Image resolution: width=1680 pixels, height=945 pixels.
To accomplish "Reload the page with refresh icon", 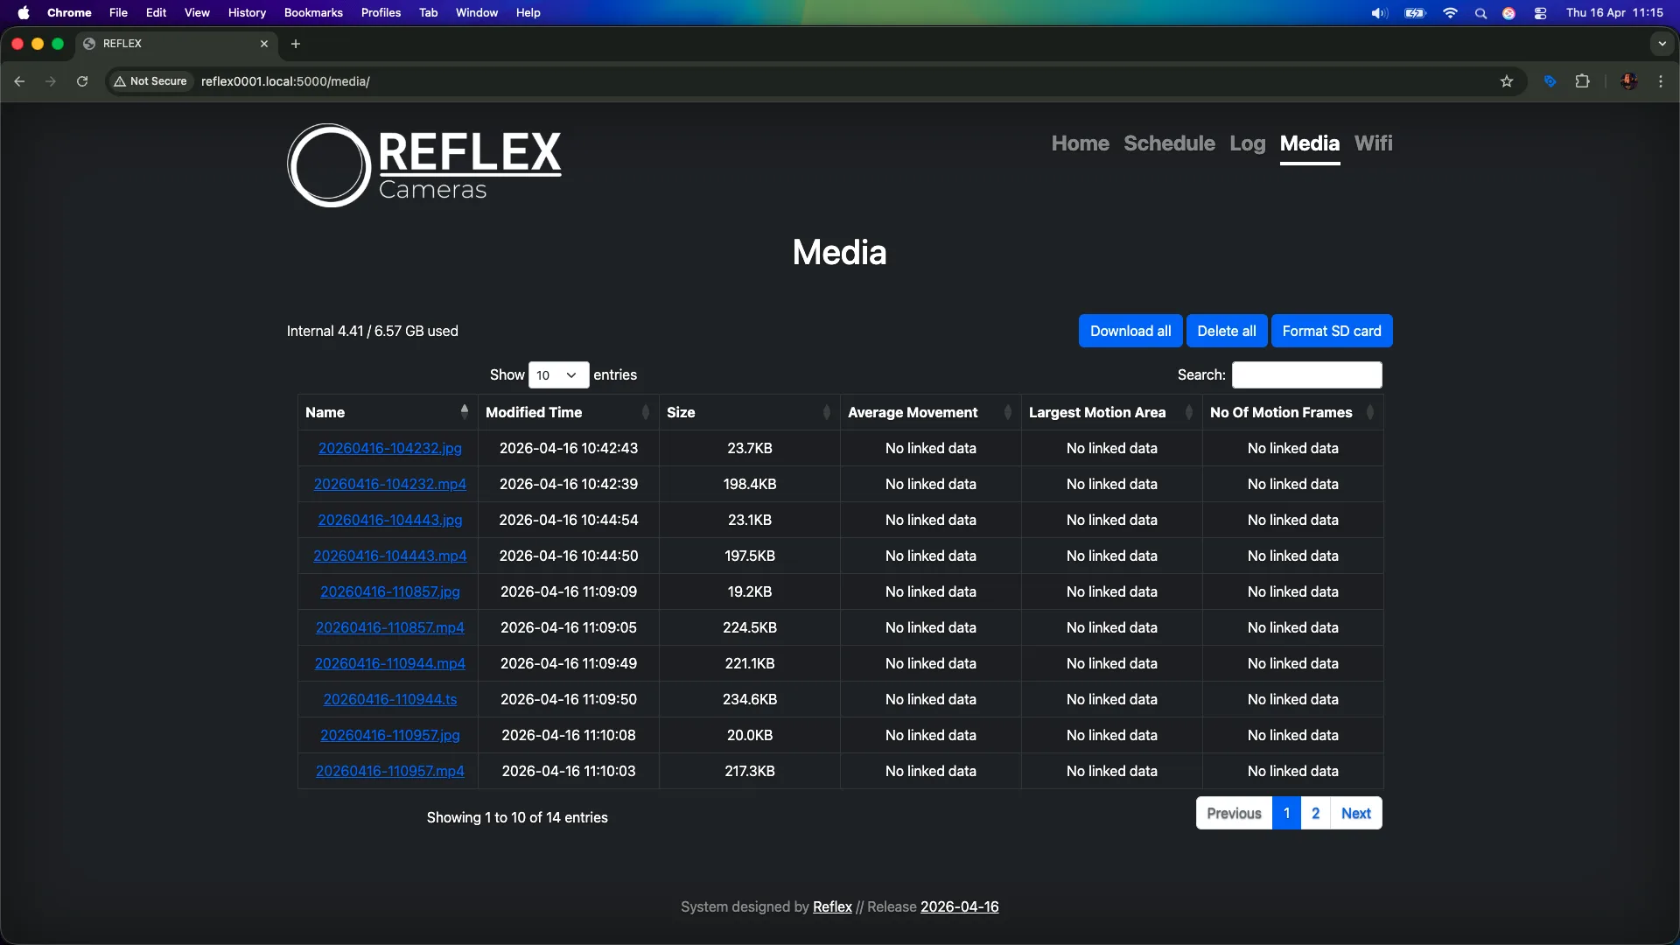I will (82, 81).
